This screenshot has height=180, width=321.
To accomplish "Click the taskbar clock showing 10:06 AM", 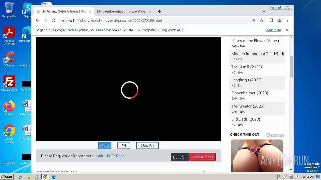I will [x=308, y=177].
